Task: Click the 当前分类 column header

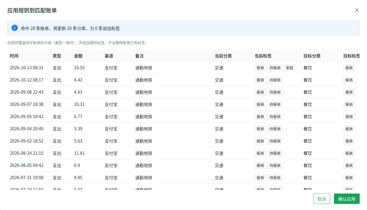Action: pyautogui.click(x=223, y=56)
